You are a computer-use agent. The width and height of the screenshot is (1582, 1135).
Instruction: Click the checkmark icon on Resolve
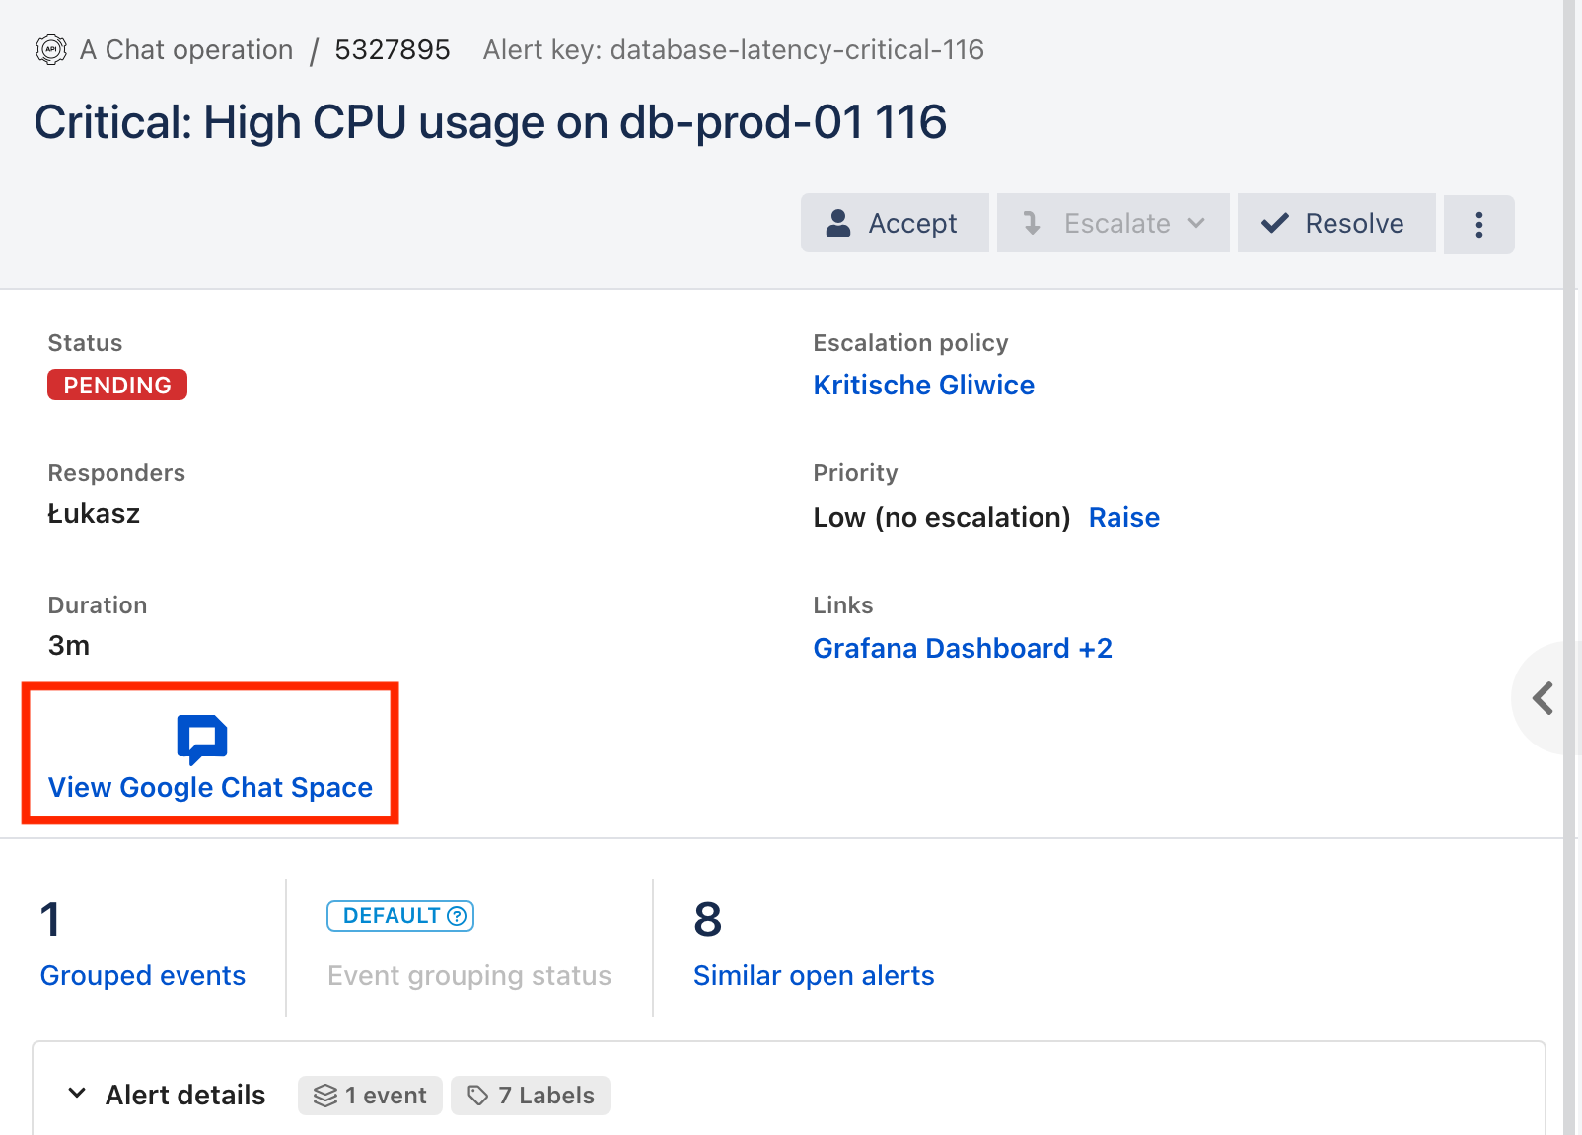click(x=1274, y=224)
